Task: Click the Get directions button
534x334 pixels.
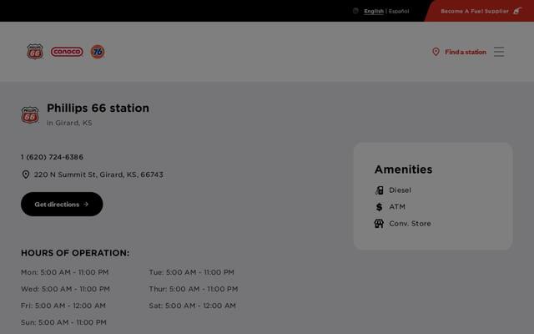Action: click(62, 204)
